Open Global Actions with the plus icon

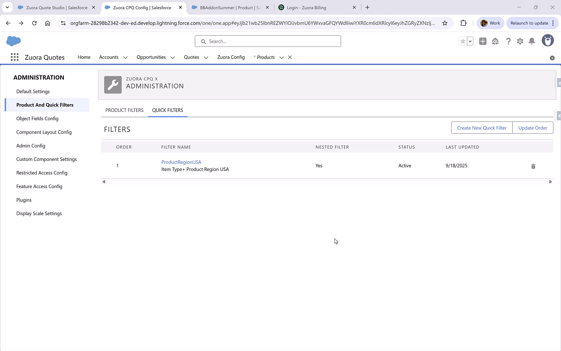point(482,41)
